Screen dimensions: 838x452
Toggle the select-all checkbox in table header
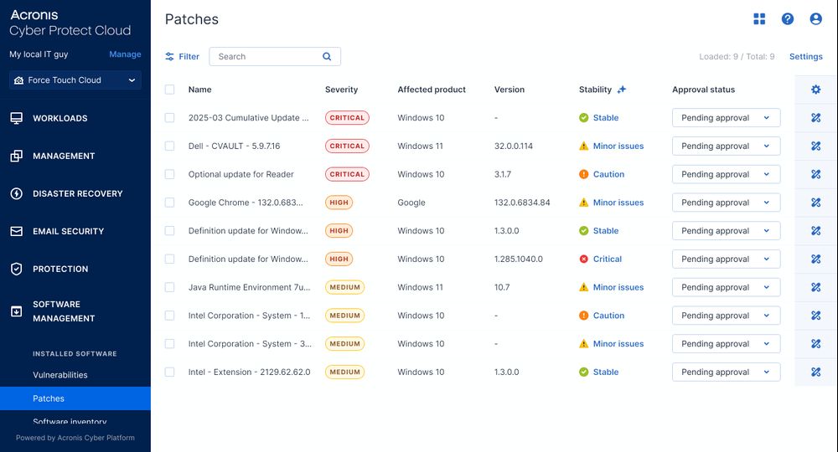click(x=170, y=90)
